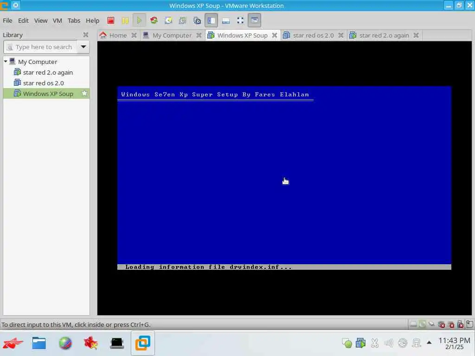
Task: Click the CD/DVD drive status icon
Action: [422, 324]
